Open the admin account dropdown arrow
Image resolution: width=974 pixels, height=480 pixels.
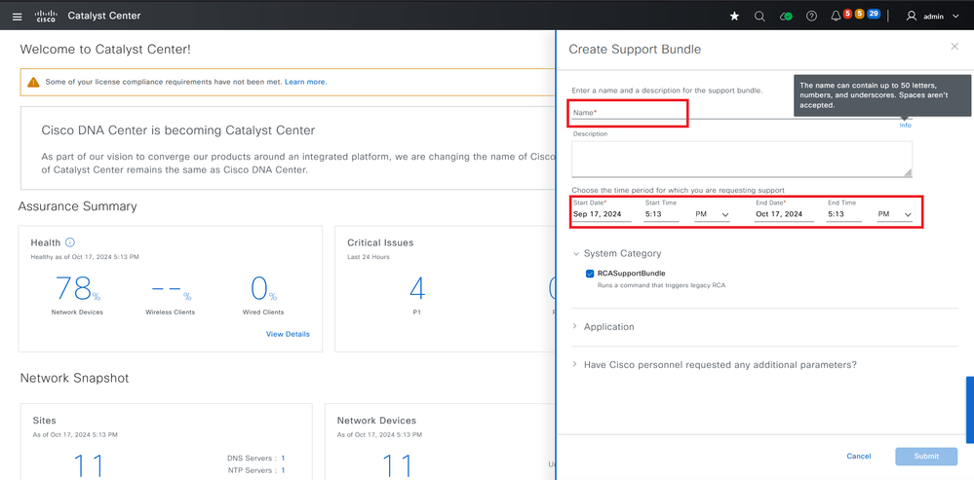coord(955,17)
